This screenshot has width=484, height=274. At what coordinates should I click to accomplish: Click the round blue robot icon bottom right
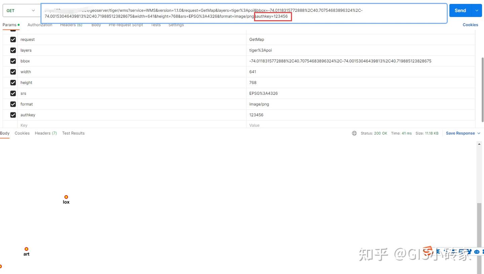[477, 251]
